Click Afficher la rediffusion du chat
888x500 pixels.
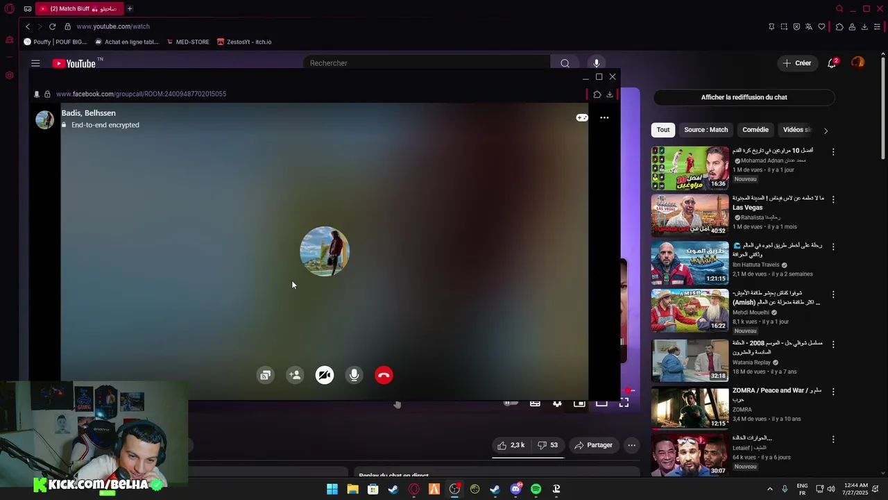744,97
